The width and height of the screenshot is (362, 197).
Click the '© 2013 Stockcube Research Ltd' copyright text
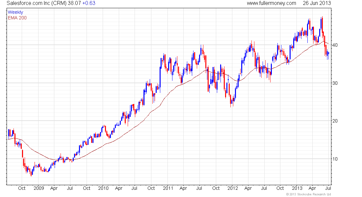click(x=309, y=194)
